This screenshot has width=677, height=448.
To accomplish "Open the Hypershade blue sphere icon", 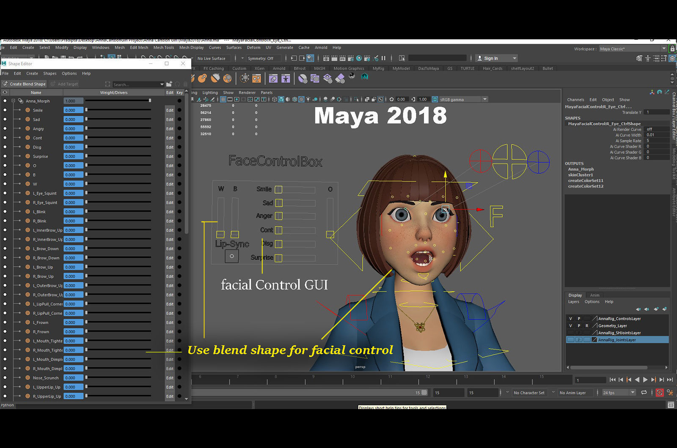I will [359, 58].
